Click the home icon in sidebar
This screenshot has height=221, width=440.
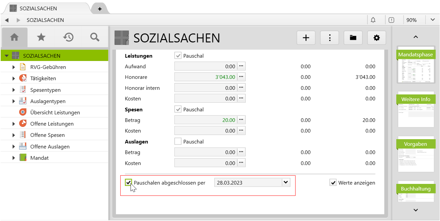(15, 37)
